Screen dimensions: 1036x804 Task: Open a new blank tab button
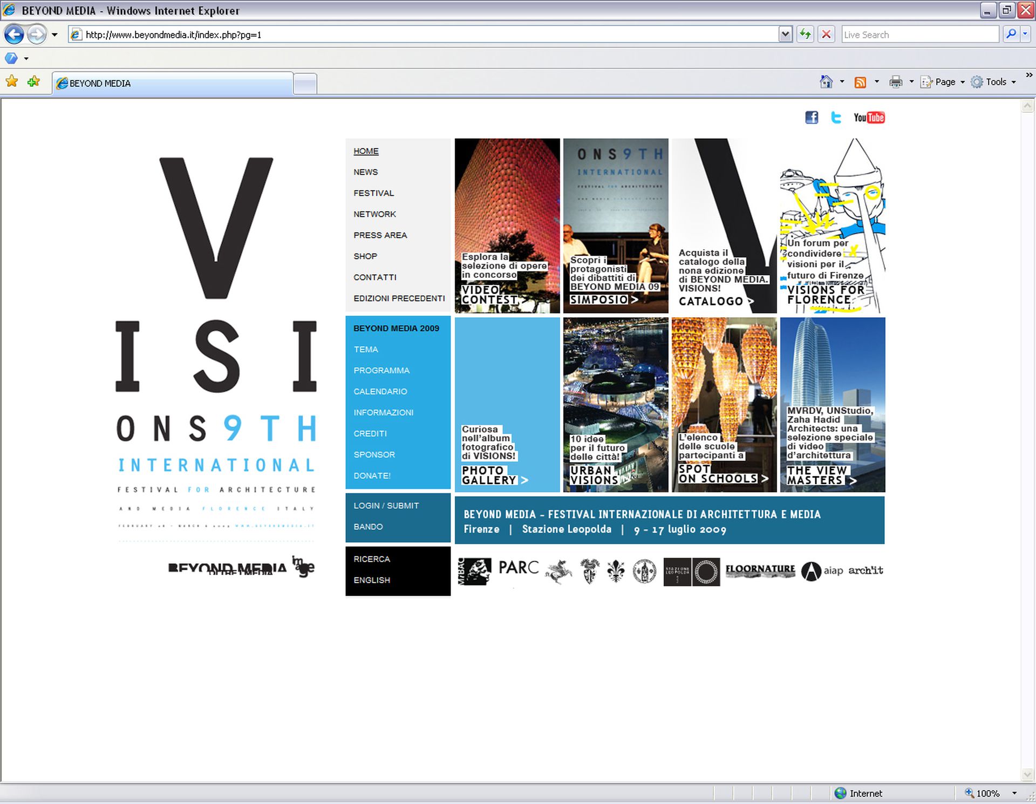[305, 84]
